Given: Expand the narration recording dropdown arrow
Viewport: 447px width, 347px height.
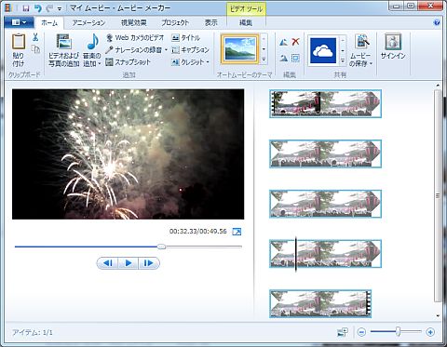Looking at the screenshot, I should tap(166, 50).
